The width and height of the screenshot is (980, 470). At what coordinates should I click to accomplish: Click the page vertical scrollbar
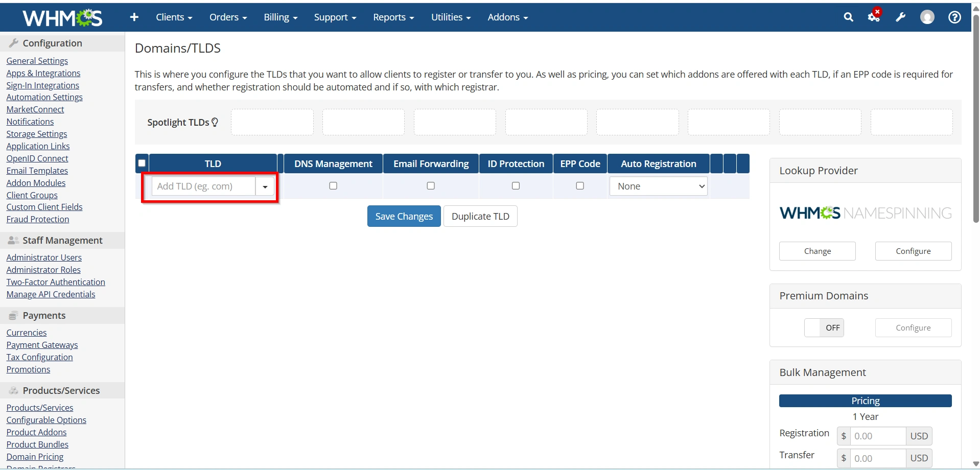point(976,118)
